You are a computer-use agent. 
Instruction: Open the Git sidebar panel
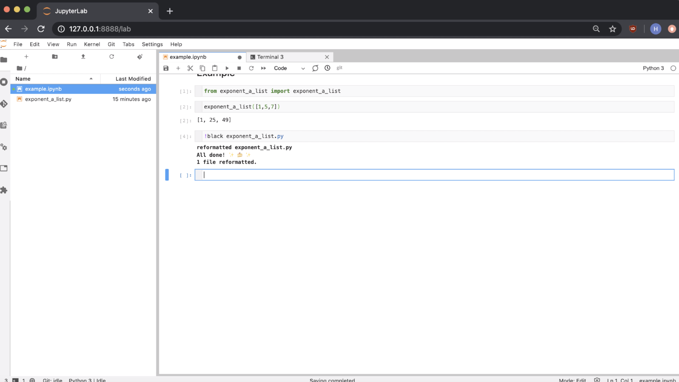(x=4, y=104)
